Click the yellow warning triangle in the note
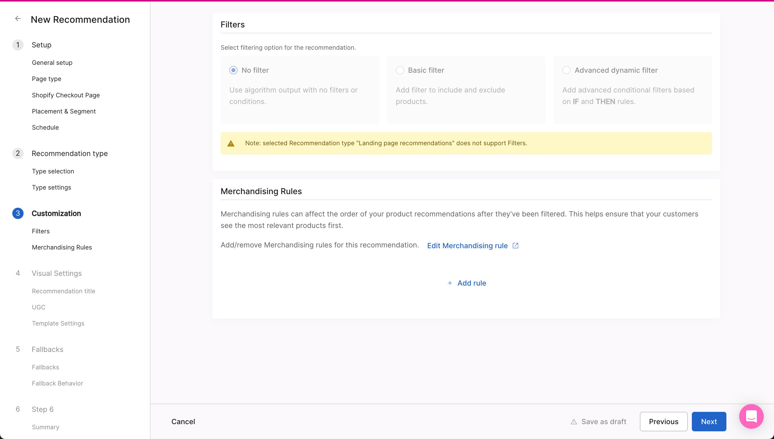774x439 pixels. (x=231, y=143)
